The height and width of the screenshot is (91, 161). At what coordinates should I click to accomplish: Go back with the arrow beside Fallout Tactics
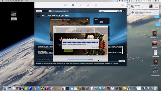(38, 16)
